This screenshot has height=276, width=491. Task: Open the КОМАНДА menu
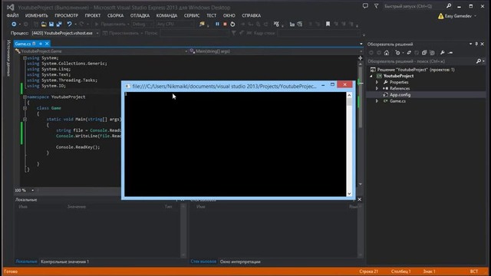(166, 15)
